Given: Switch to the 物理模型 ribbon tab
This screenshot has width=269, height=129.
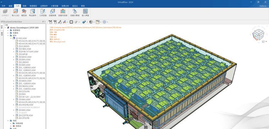Looking at the screenshot, I should tap(33, 6).
